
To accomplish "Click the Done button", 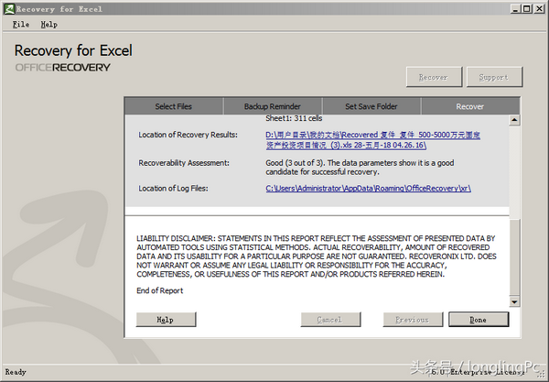I will point(479,320).
